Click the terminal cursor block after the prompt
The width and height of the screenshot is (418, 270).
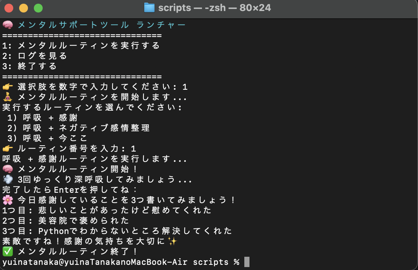pyautogui.click(x=247, y=262)
